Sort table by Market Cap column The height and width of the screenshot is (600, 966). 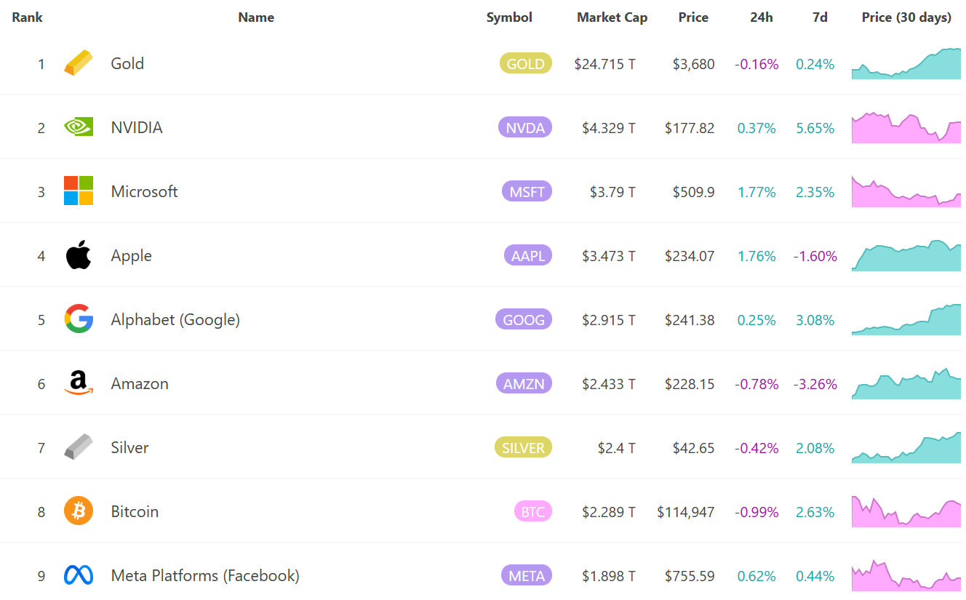pos(612,17)
